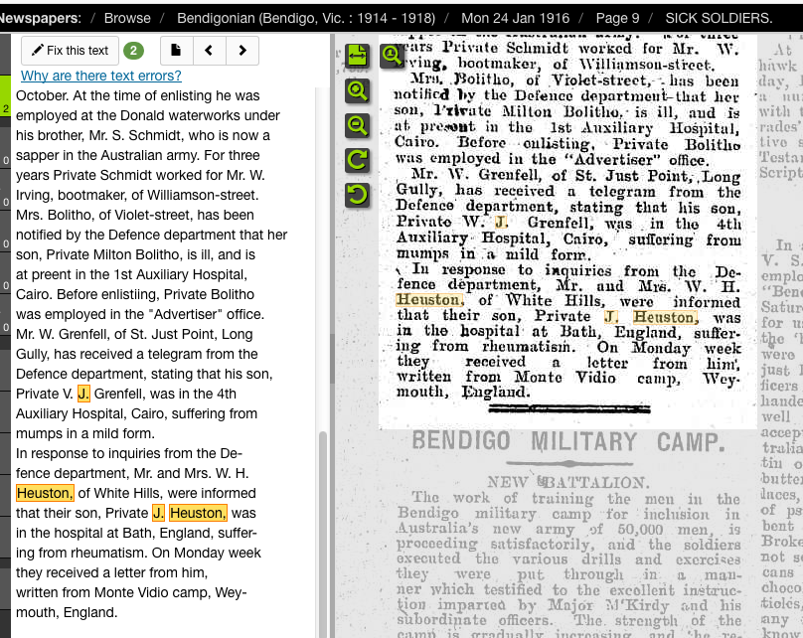The width and height of the screenshot is (803, 638).
Task: Click transcript line 'fence department, Mr. and Mrs. W. H.'
Action: 132,474
